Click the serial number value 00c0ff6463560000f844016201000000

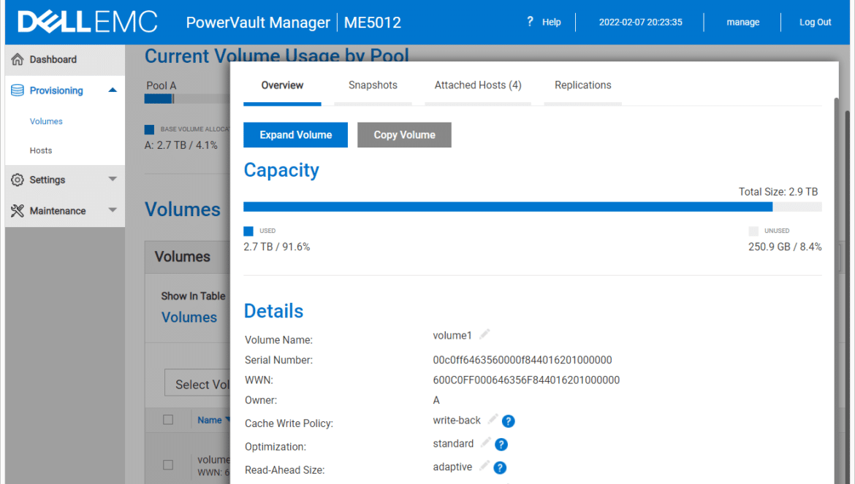point(522,360)
